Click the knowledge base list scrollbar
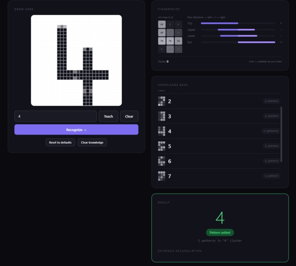The width and height of the screenshot is (296, 266). pyautogui.click(x=281, y=134)
